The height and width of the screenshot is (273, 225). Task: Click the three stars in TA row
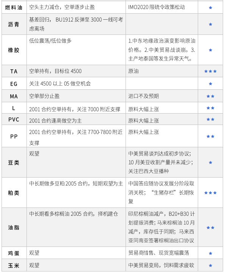210,71
